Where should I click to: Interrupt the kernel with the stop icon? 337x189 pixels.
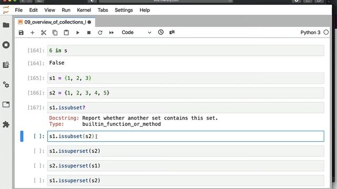[89, 33]
